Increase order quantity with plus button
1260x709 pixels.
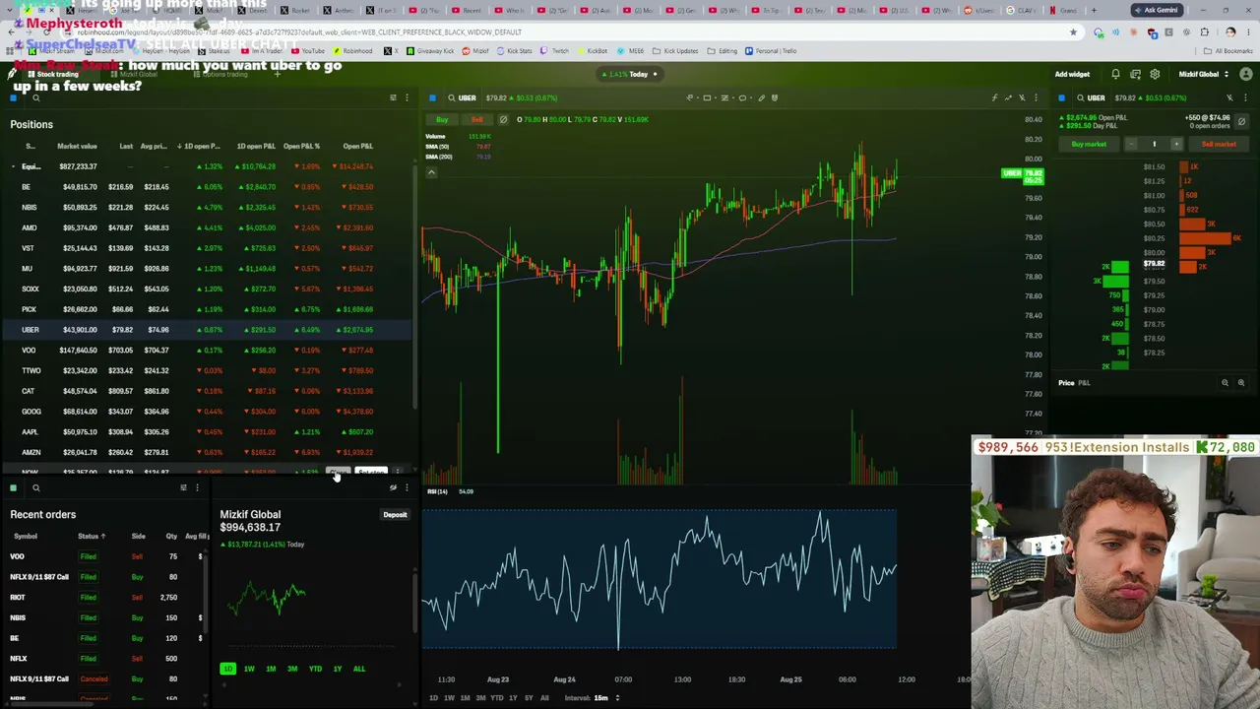click(1176, 144)
